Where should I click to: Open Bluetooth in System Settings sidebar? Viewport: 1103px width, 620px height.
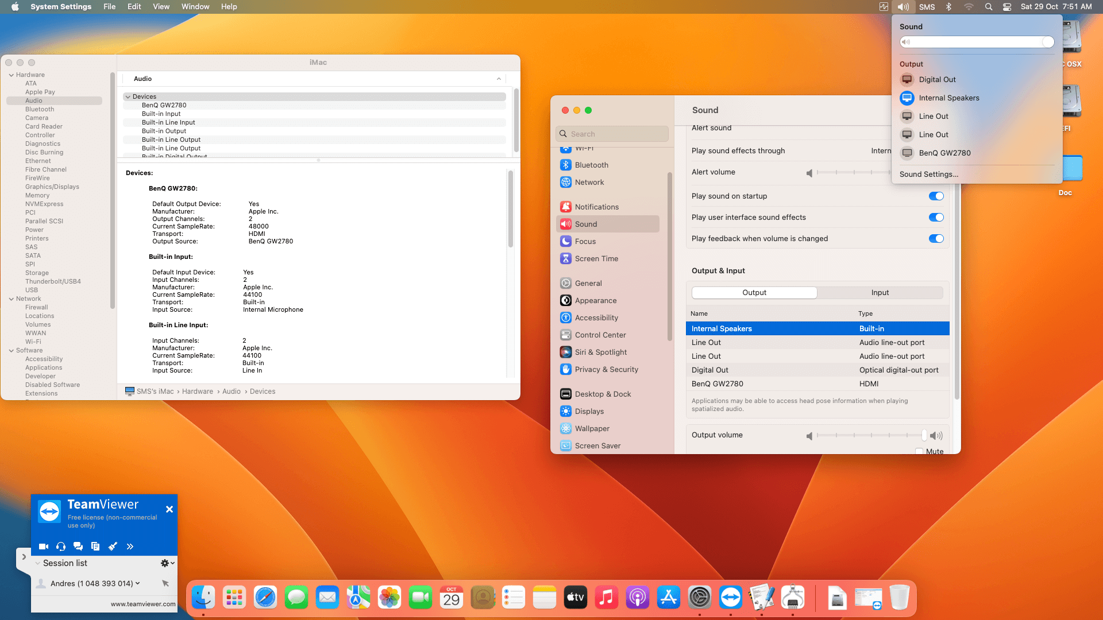591,165
